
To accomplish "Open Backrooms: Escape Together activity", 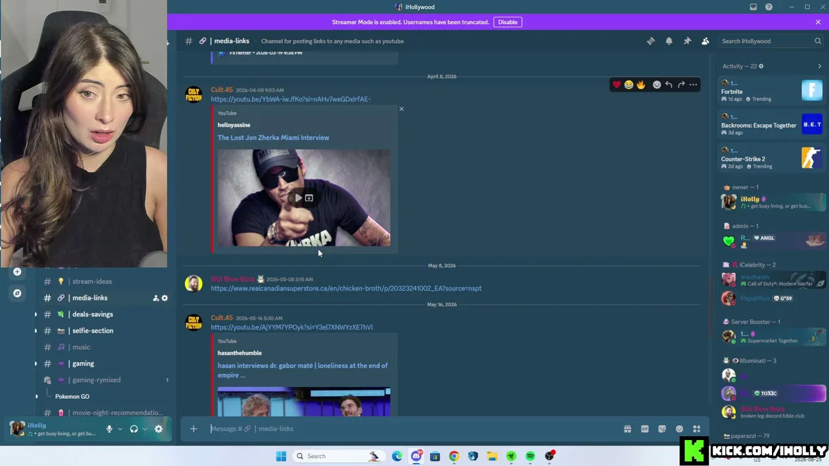I will point(773,124).
